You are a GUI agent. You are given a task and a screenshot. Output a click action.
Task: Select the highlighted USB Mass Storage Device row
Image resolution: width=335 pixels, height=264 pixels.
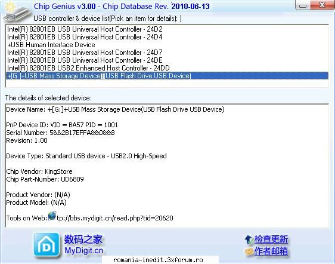pyautogui.click(x=167, y=76)
